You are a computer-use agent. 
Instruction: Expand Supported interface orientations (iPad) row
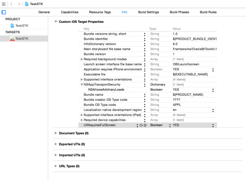coord(82,115)
